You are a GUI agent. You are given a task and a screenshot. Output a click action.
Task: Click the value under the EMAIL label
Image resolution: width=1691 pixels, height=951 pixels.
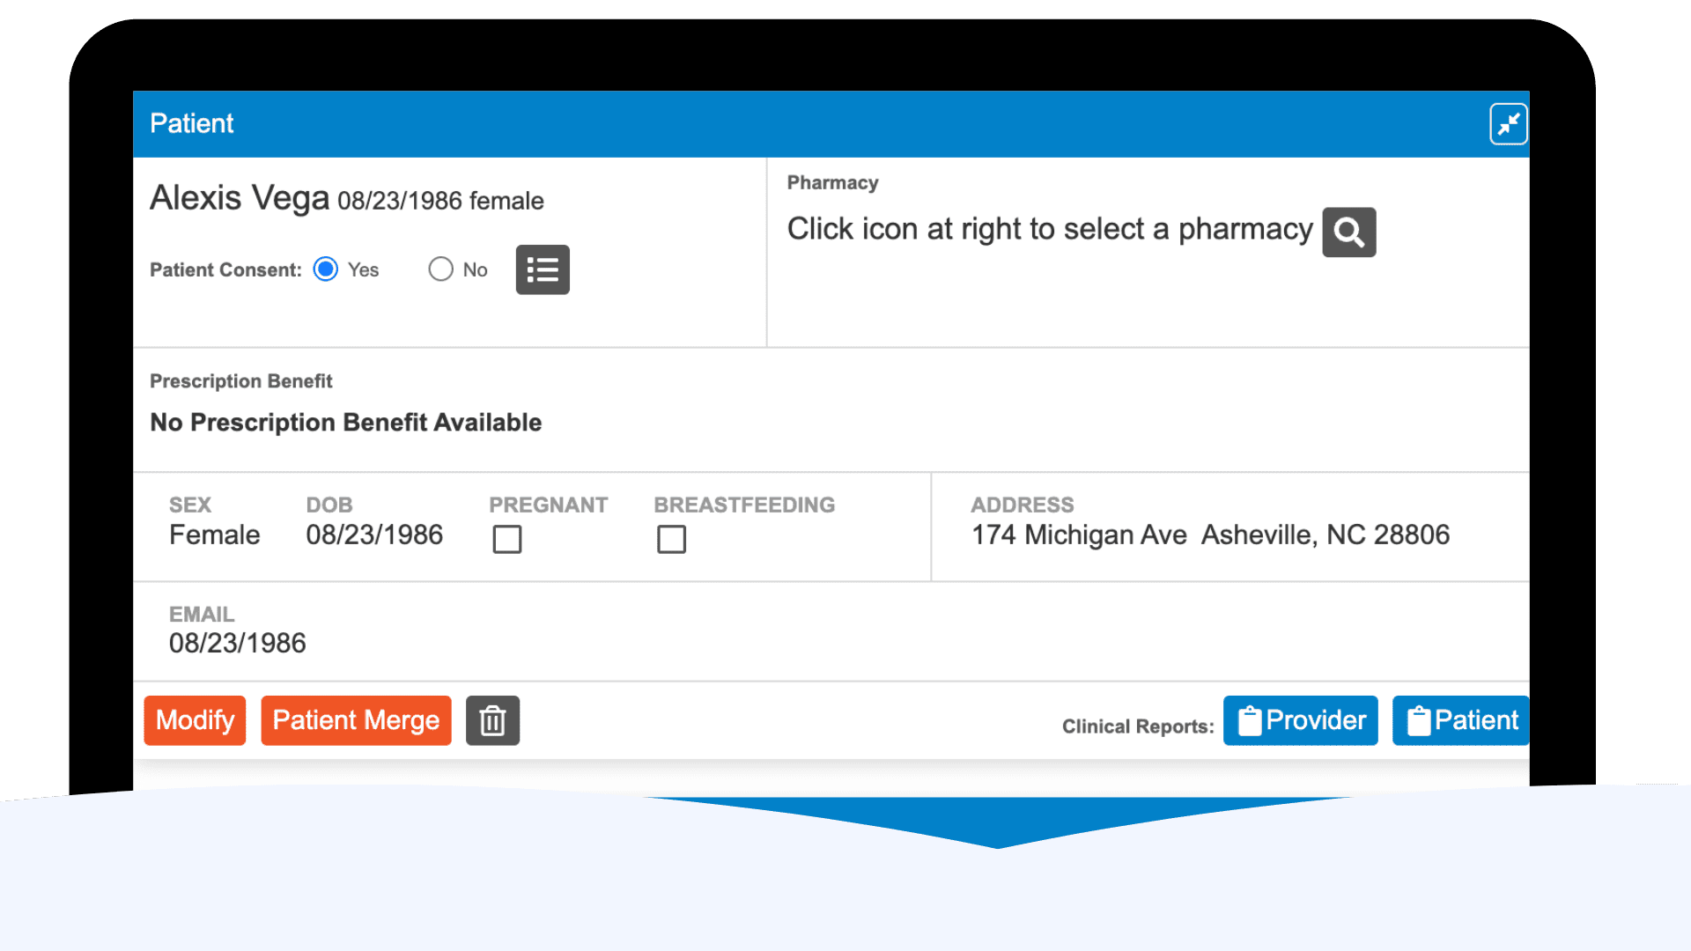(x=238, y=643)
